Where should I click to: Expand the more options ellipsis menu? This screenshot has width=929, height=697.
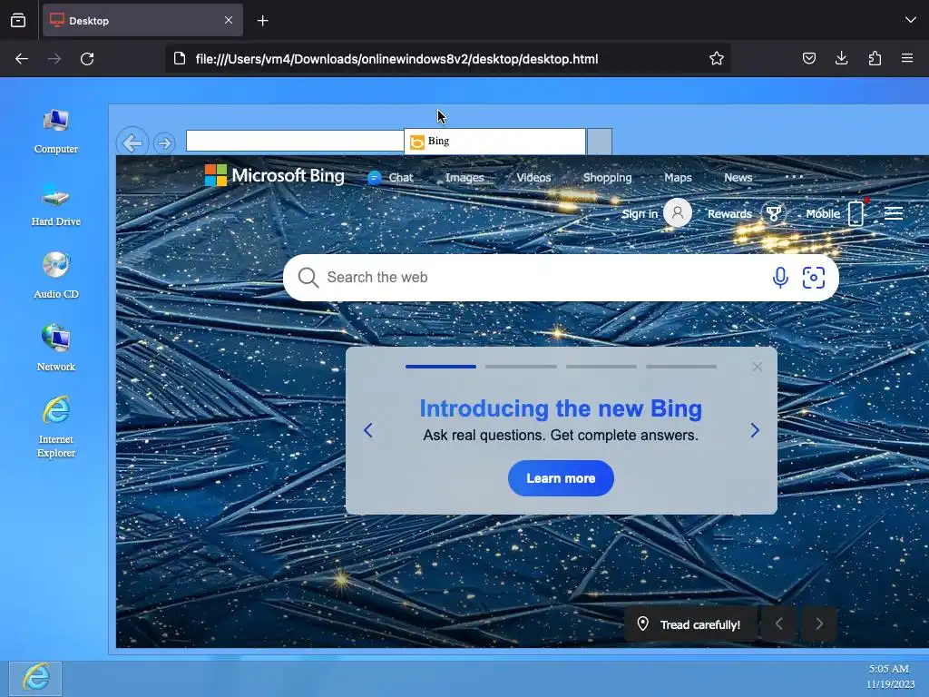click(794, 177)
